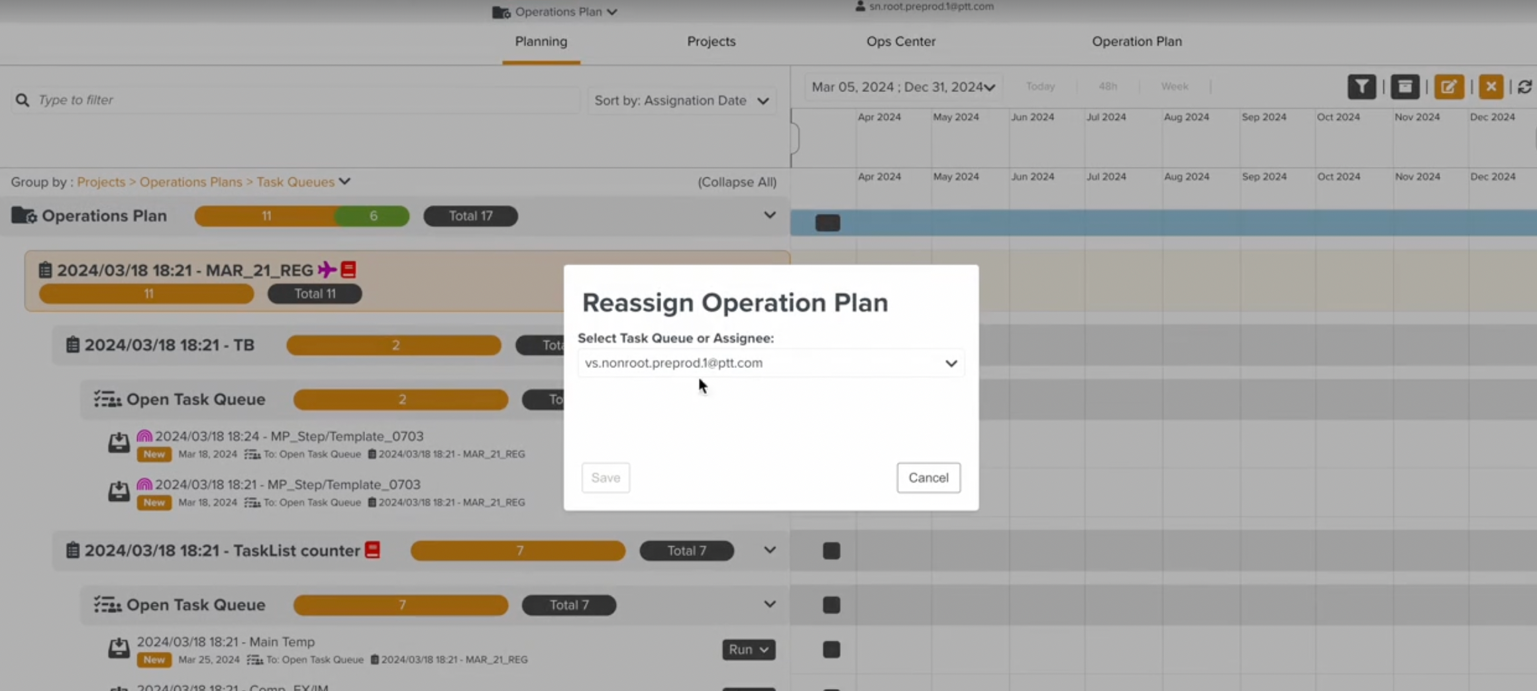Click the orange X clear icon

[1491, 87]
